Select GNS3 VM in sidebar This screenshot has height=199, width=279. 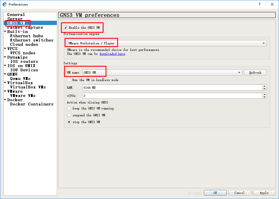point(16,23)
